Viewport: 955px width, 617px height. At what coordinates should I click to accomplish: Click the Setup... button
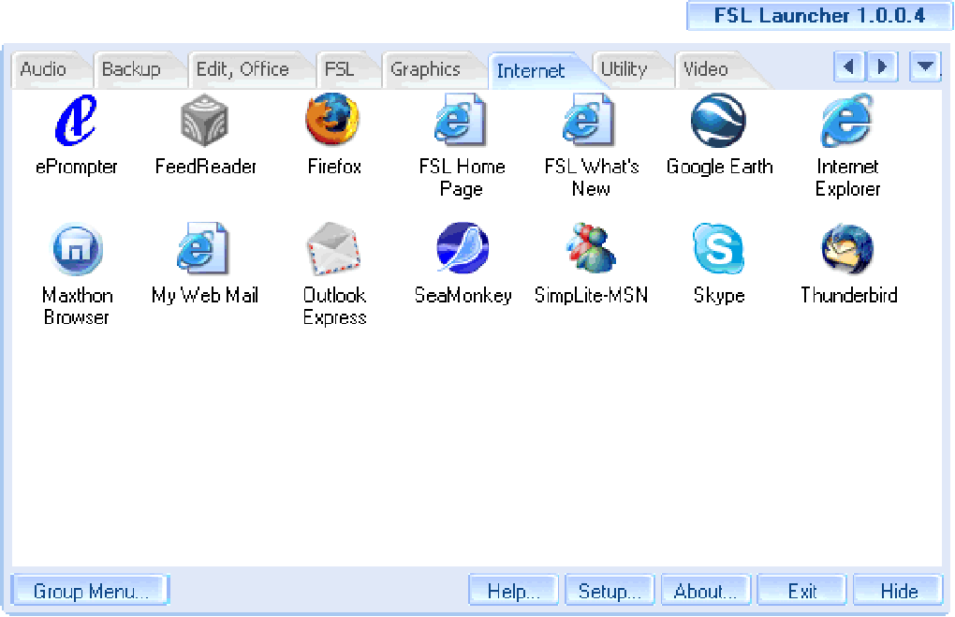(610, 590)
